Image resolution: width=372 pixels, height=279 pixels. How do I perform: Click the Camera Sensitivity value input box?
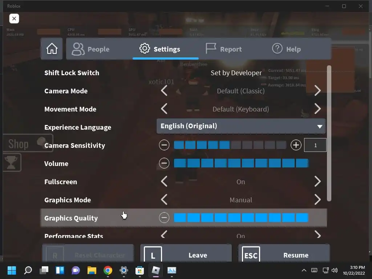tap(315, 145)
